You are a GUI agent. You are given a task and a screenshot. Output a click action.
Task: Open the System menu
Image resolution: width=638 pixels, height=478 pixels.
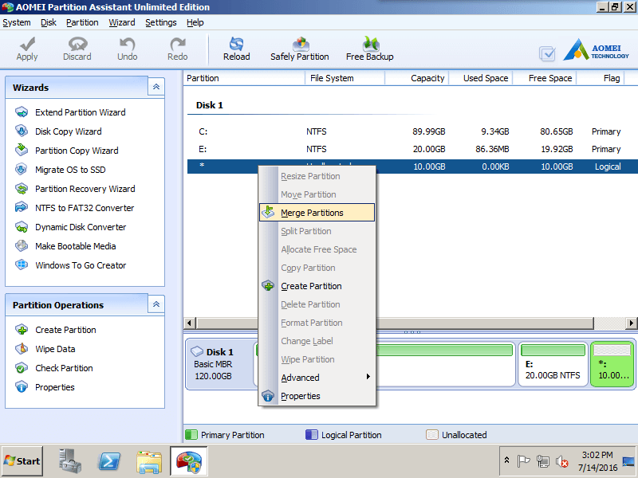[17, 23]
